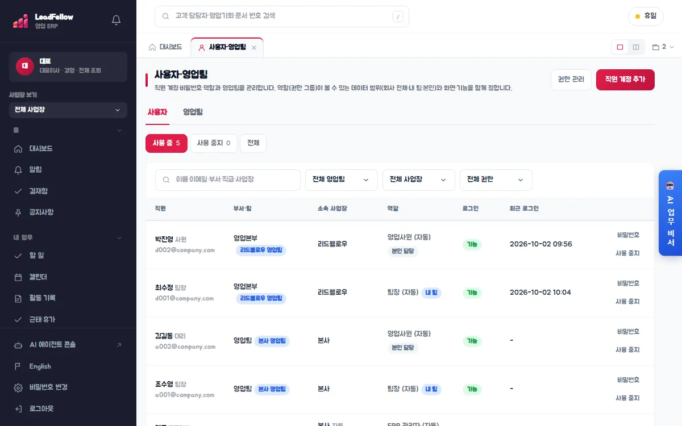Open 권한 관리

click(x=571, y=80)
